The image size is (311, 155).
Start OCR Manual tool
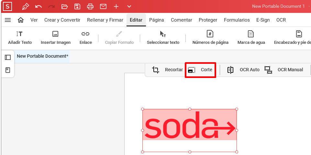click(284, 70)
